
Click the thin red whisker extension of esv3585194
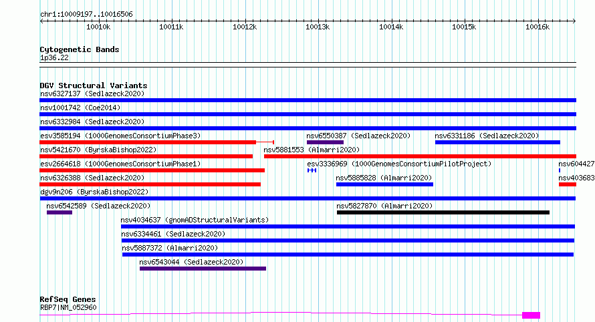265,142
